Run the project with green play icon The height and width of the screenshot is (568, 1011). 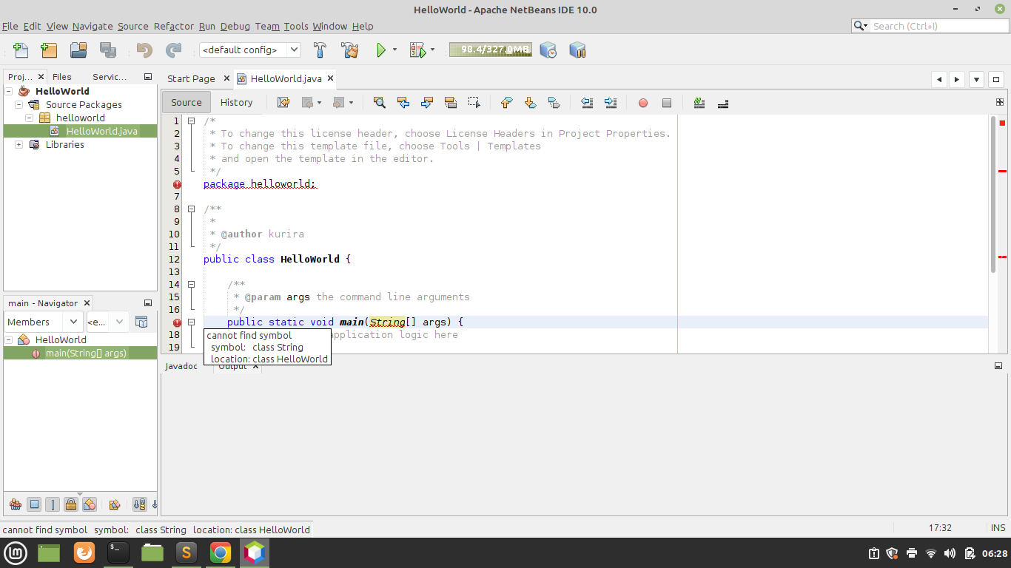pos(381,50)
